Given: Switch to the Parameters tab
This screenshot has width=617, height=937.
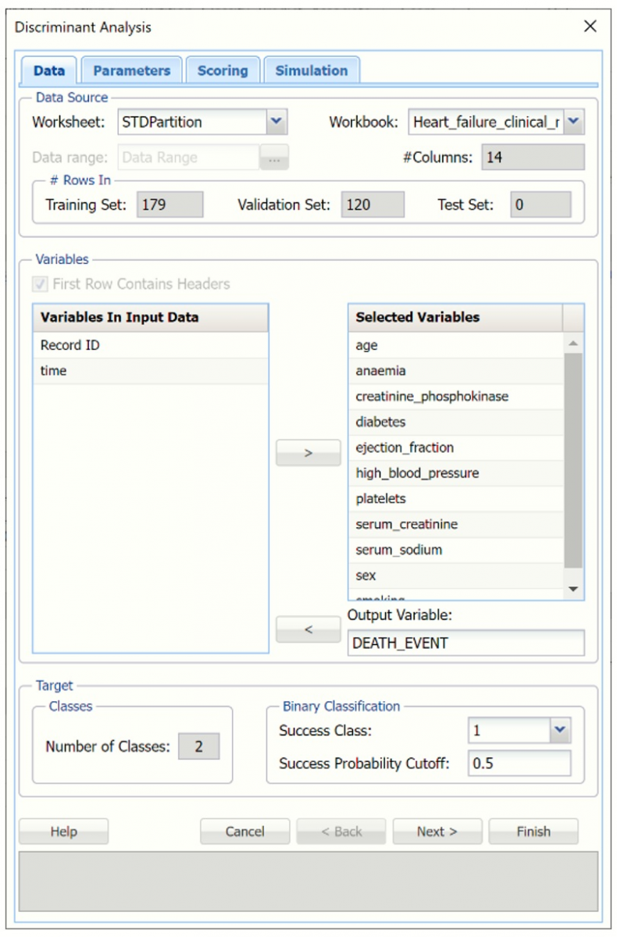Looking at the screenshot, I should [131, 70].
